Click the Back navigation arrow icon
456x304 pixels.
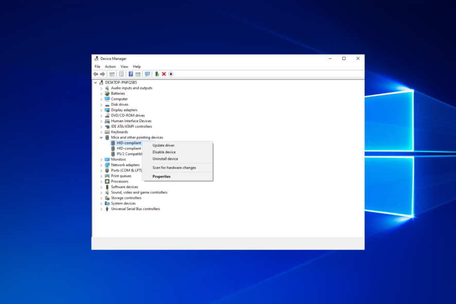point(95,74)
